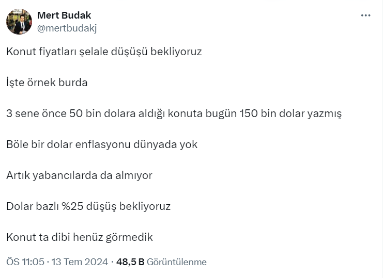This screenshot has height=278, width=383.
Task: Click the date 13 Tem 2024
Action: (80, 262)
